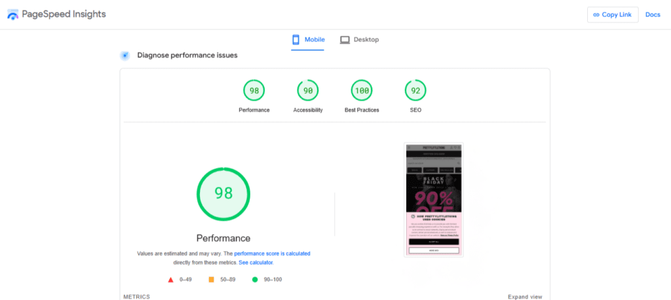Click the PageSpeed Insights logo icon
Screen dimensions: 671x300
click(12, 14)
